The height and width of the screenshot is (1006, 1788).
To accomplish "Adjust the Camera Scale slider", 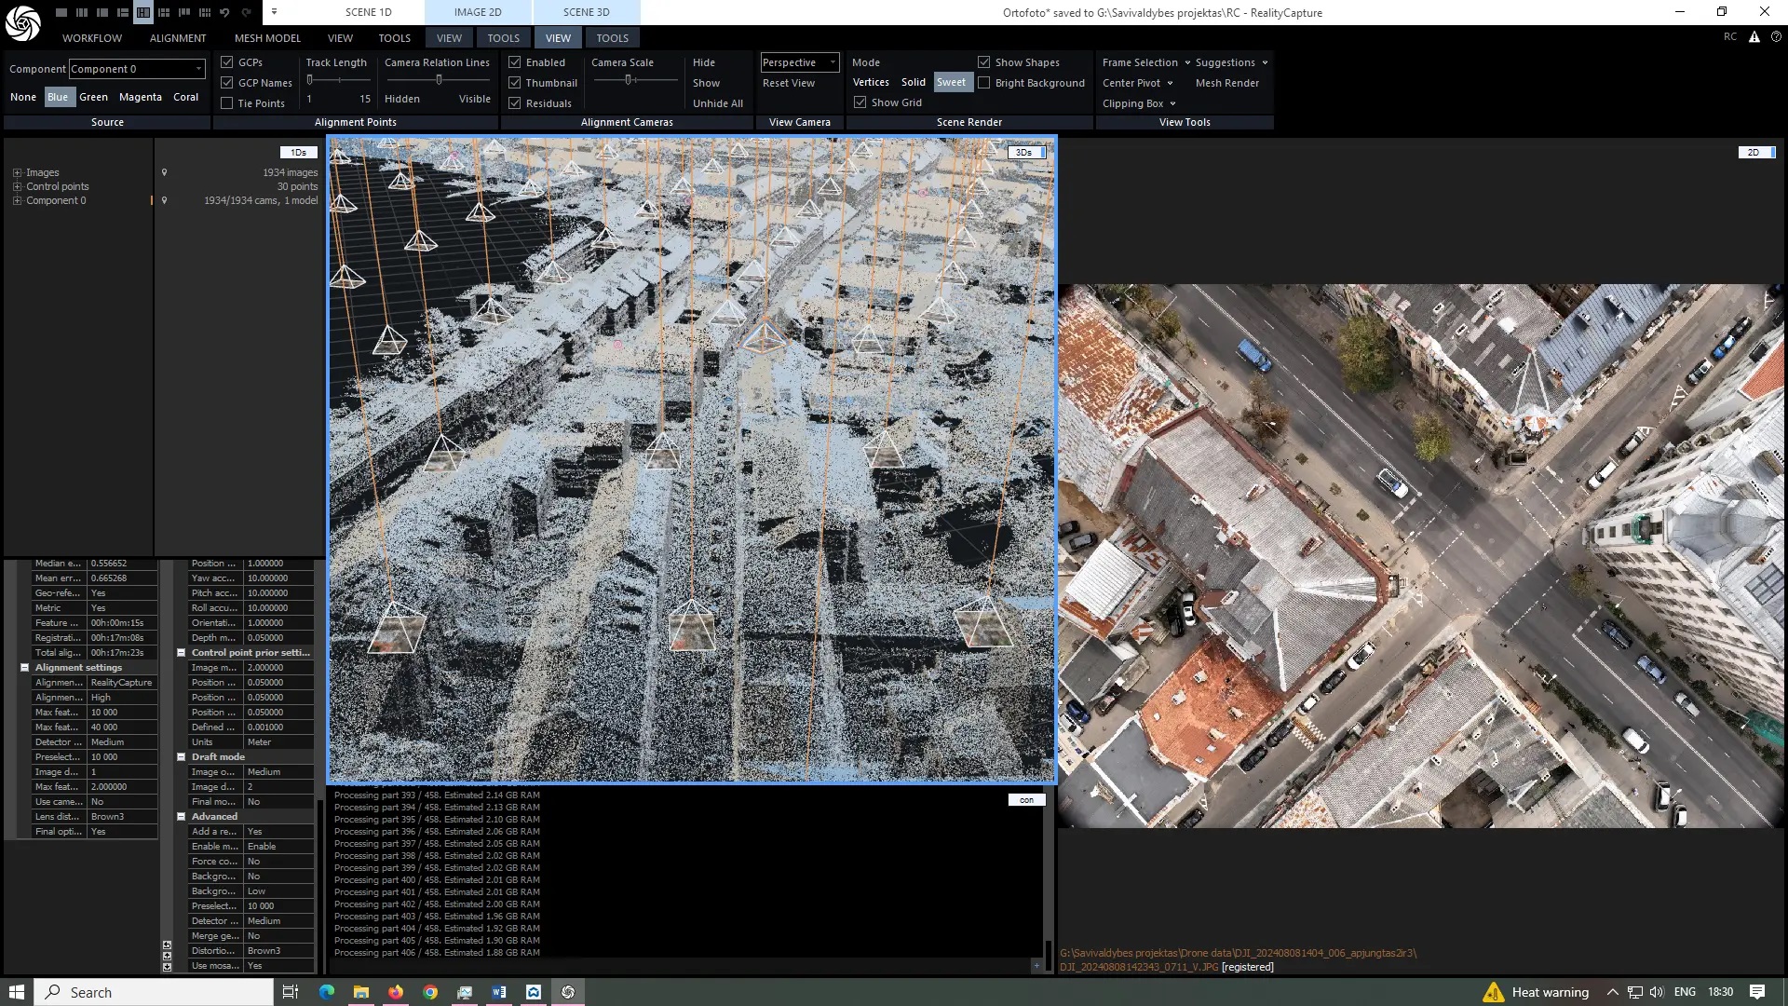I will [x=630, y=80].
